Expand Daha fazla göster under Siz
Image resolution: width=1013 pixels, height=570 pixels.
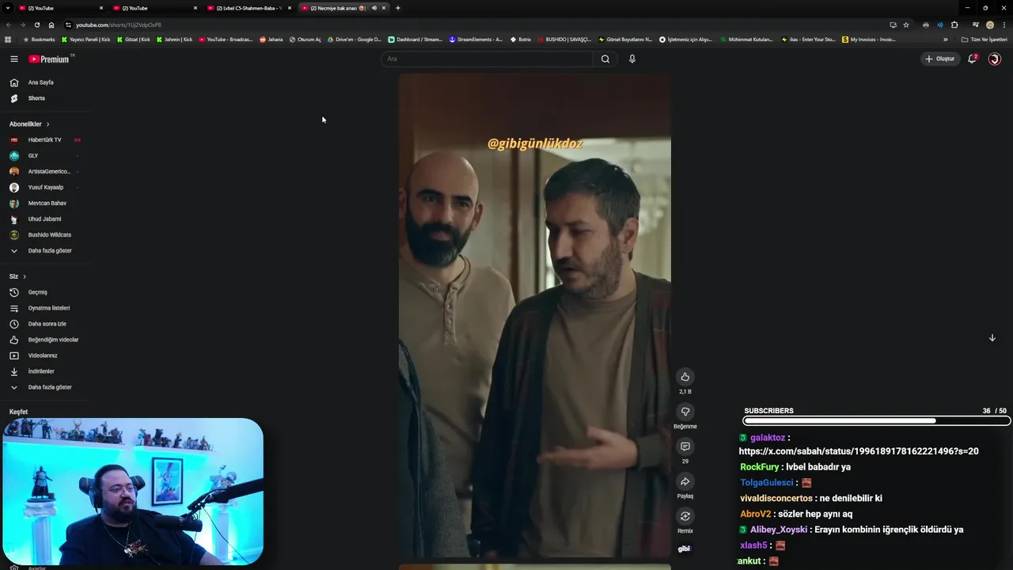click(x=49, y=387)
